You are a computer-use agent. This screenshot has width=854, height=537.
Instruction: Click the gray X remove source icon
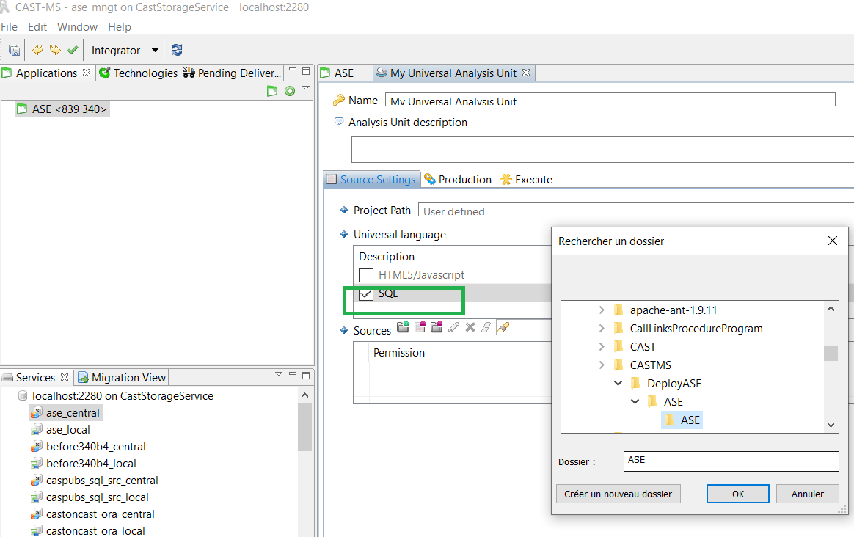[x=470, y=328]
